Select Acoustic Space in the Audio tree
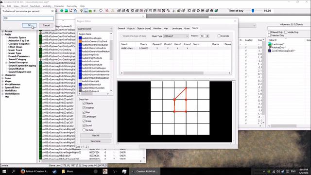 pos(17,37)
